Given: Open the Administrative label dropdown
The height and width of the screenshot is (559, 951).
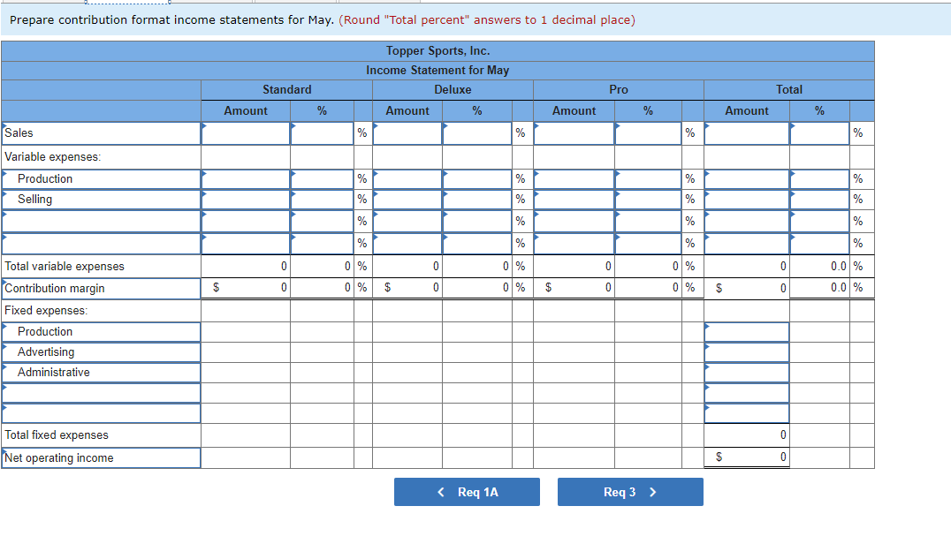Looking at the screenshot, I should [x=101, y=373].
